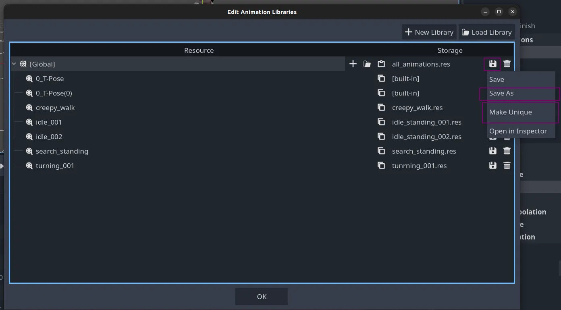Select the 0_T-Pose(0) animation entry
The width and height of the screenshot is (561, 310).
coord(54,93)
